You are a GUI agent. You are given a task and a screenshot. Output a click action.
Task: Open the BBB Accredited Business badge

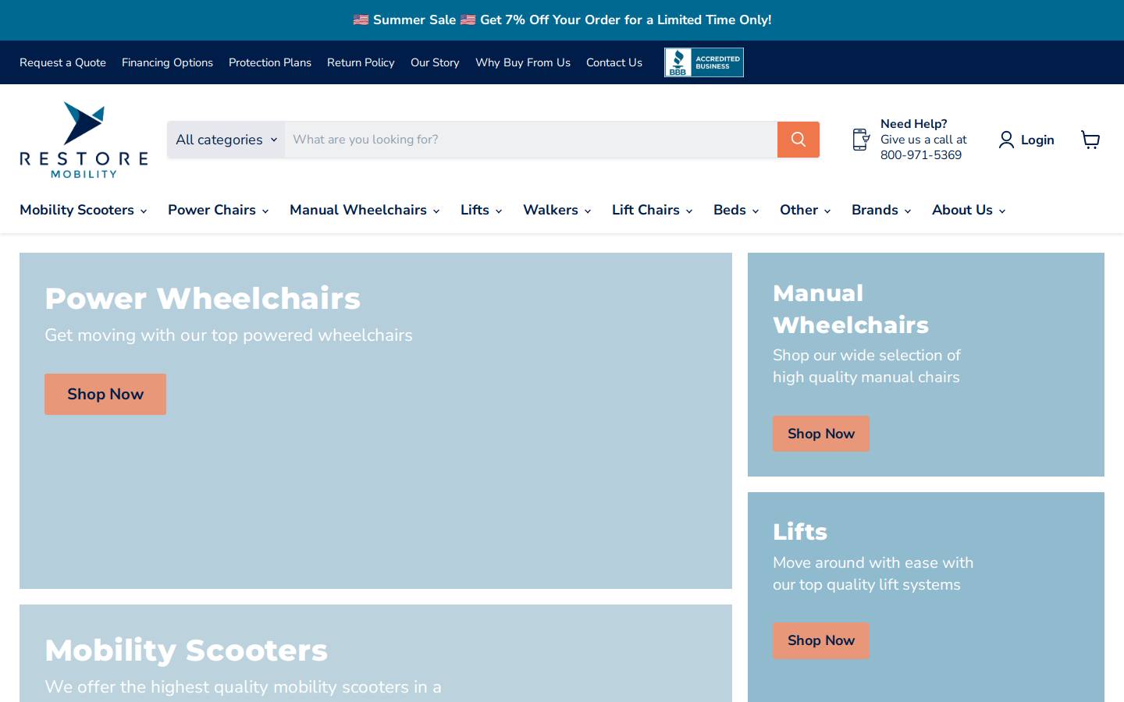coord(704,62)
